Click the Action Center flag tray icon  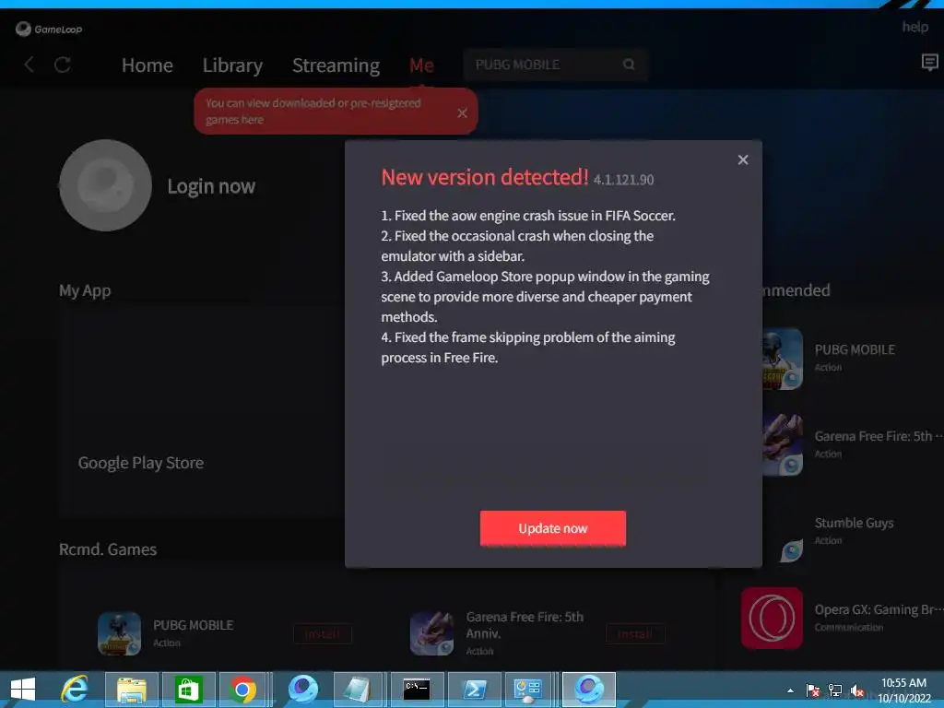813,690
